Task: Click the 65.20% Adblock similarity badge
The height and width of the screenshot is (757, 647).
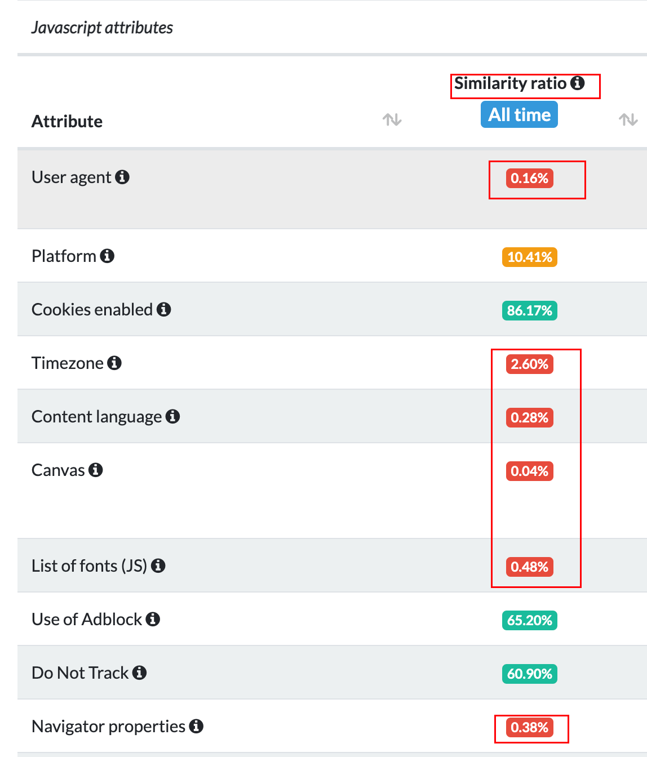Action: click(x=530, y=621)
